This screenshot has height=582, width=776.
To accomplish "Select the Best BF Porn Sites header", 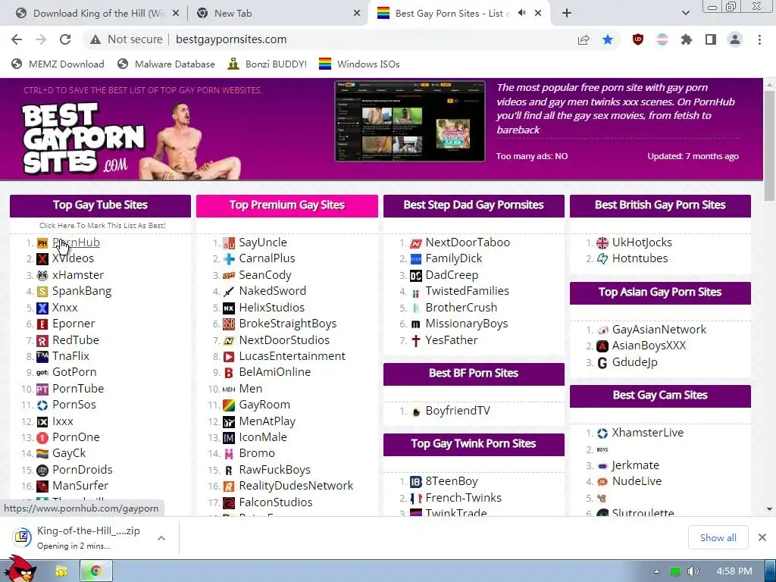I will pyautogui.click(x=474, y=374).
